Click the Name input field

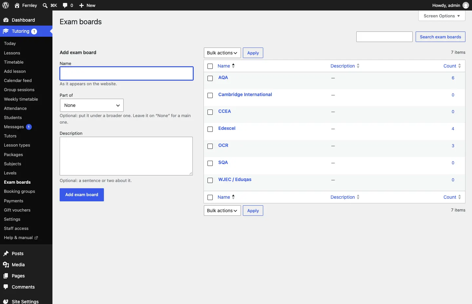[127, 73]
